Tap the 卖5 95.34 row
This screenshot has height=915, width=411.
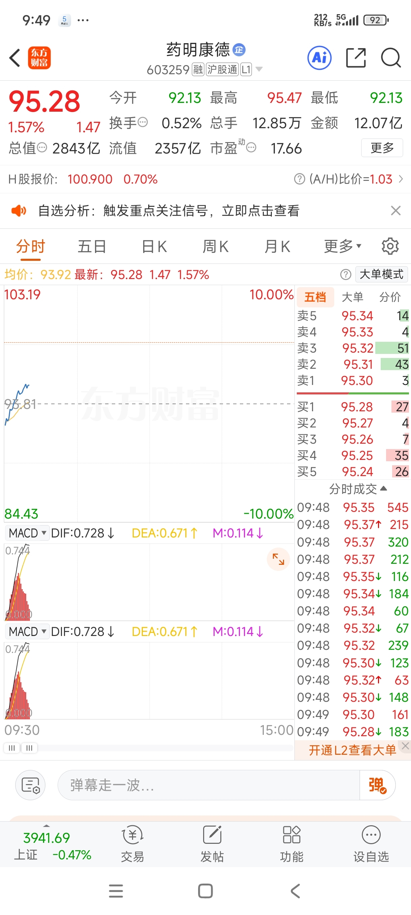point(353,316)
